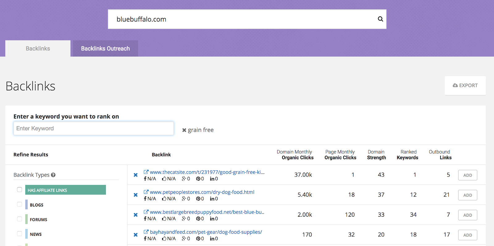The image size is (494, 246).
Task: Click the search magnifier icon
Action: pyautogui.click(x=380, y=19)
